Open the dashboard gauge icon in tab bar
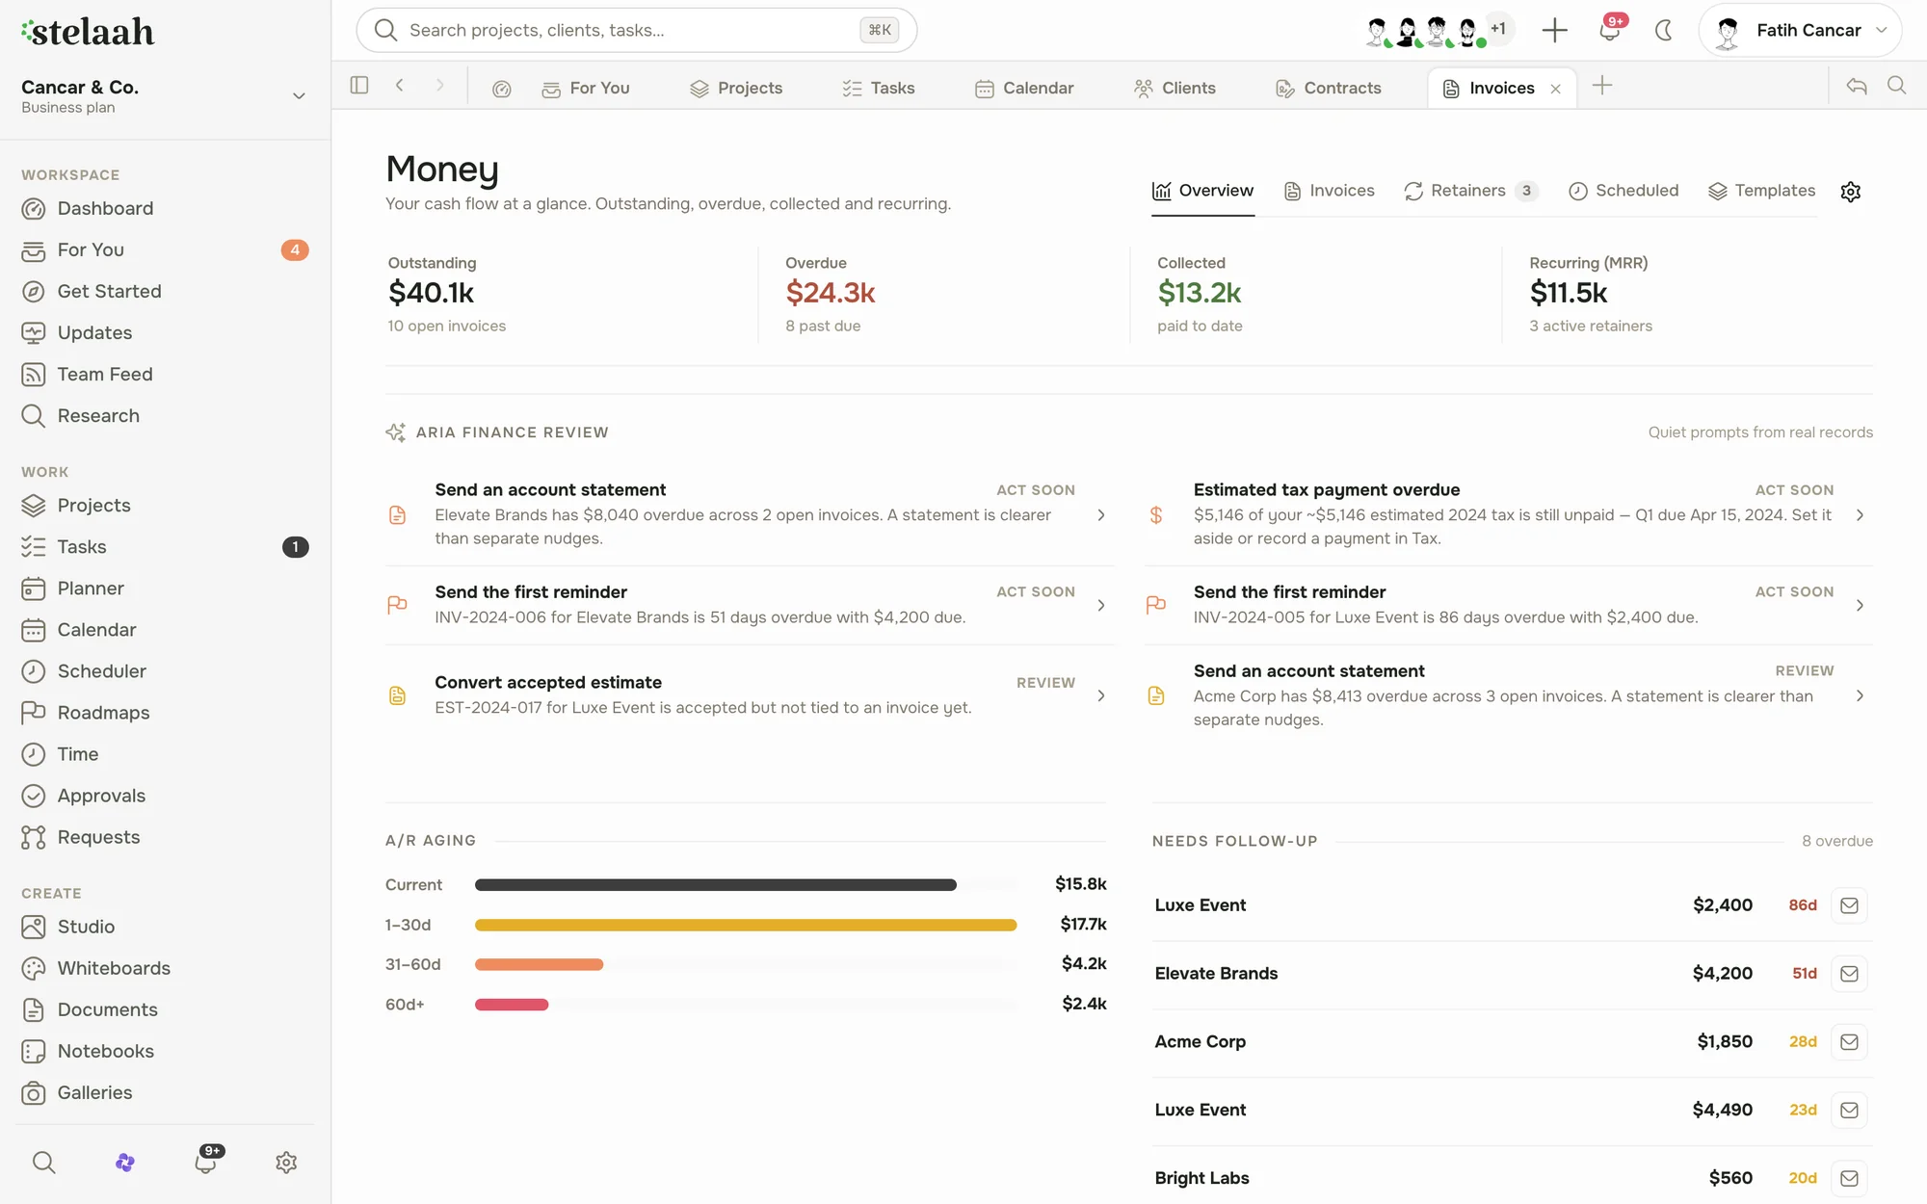1927x1204 pixels. point(501,89)
